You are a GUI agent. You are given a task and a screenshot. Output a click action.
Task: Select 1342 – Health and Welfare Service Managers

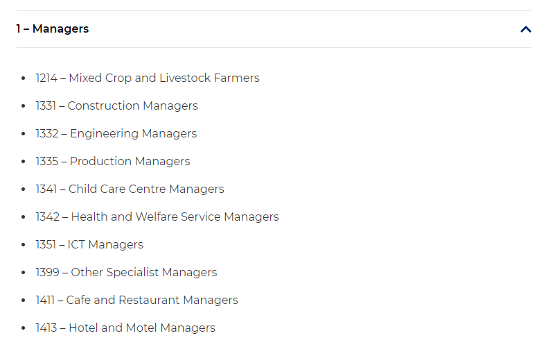coord(157,217)
